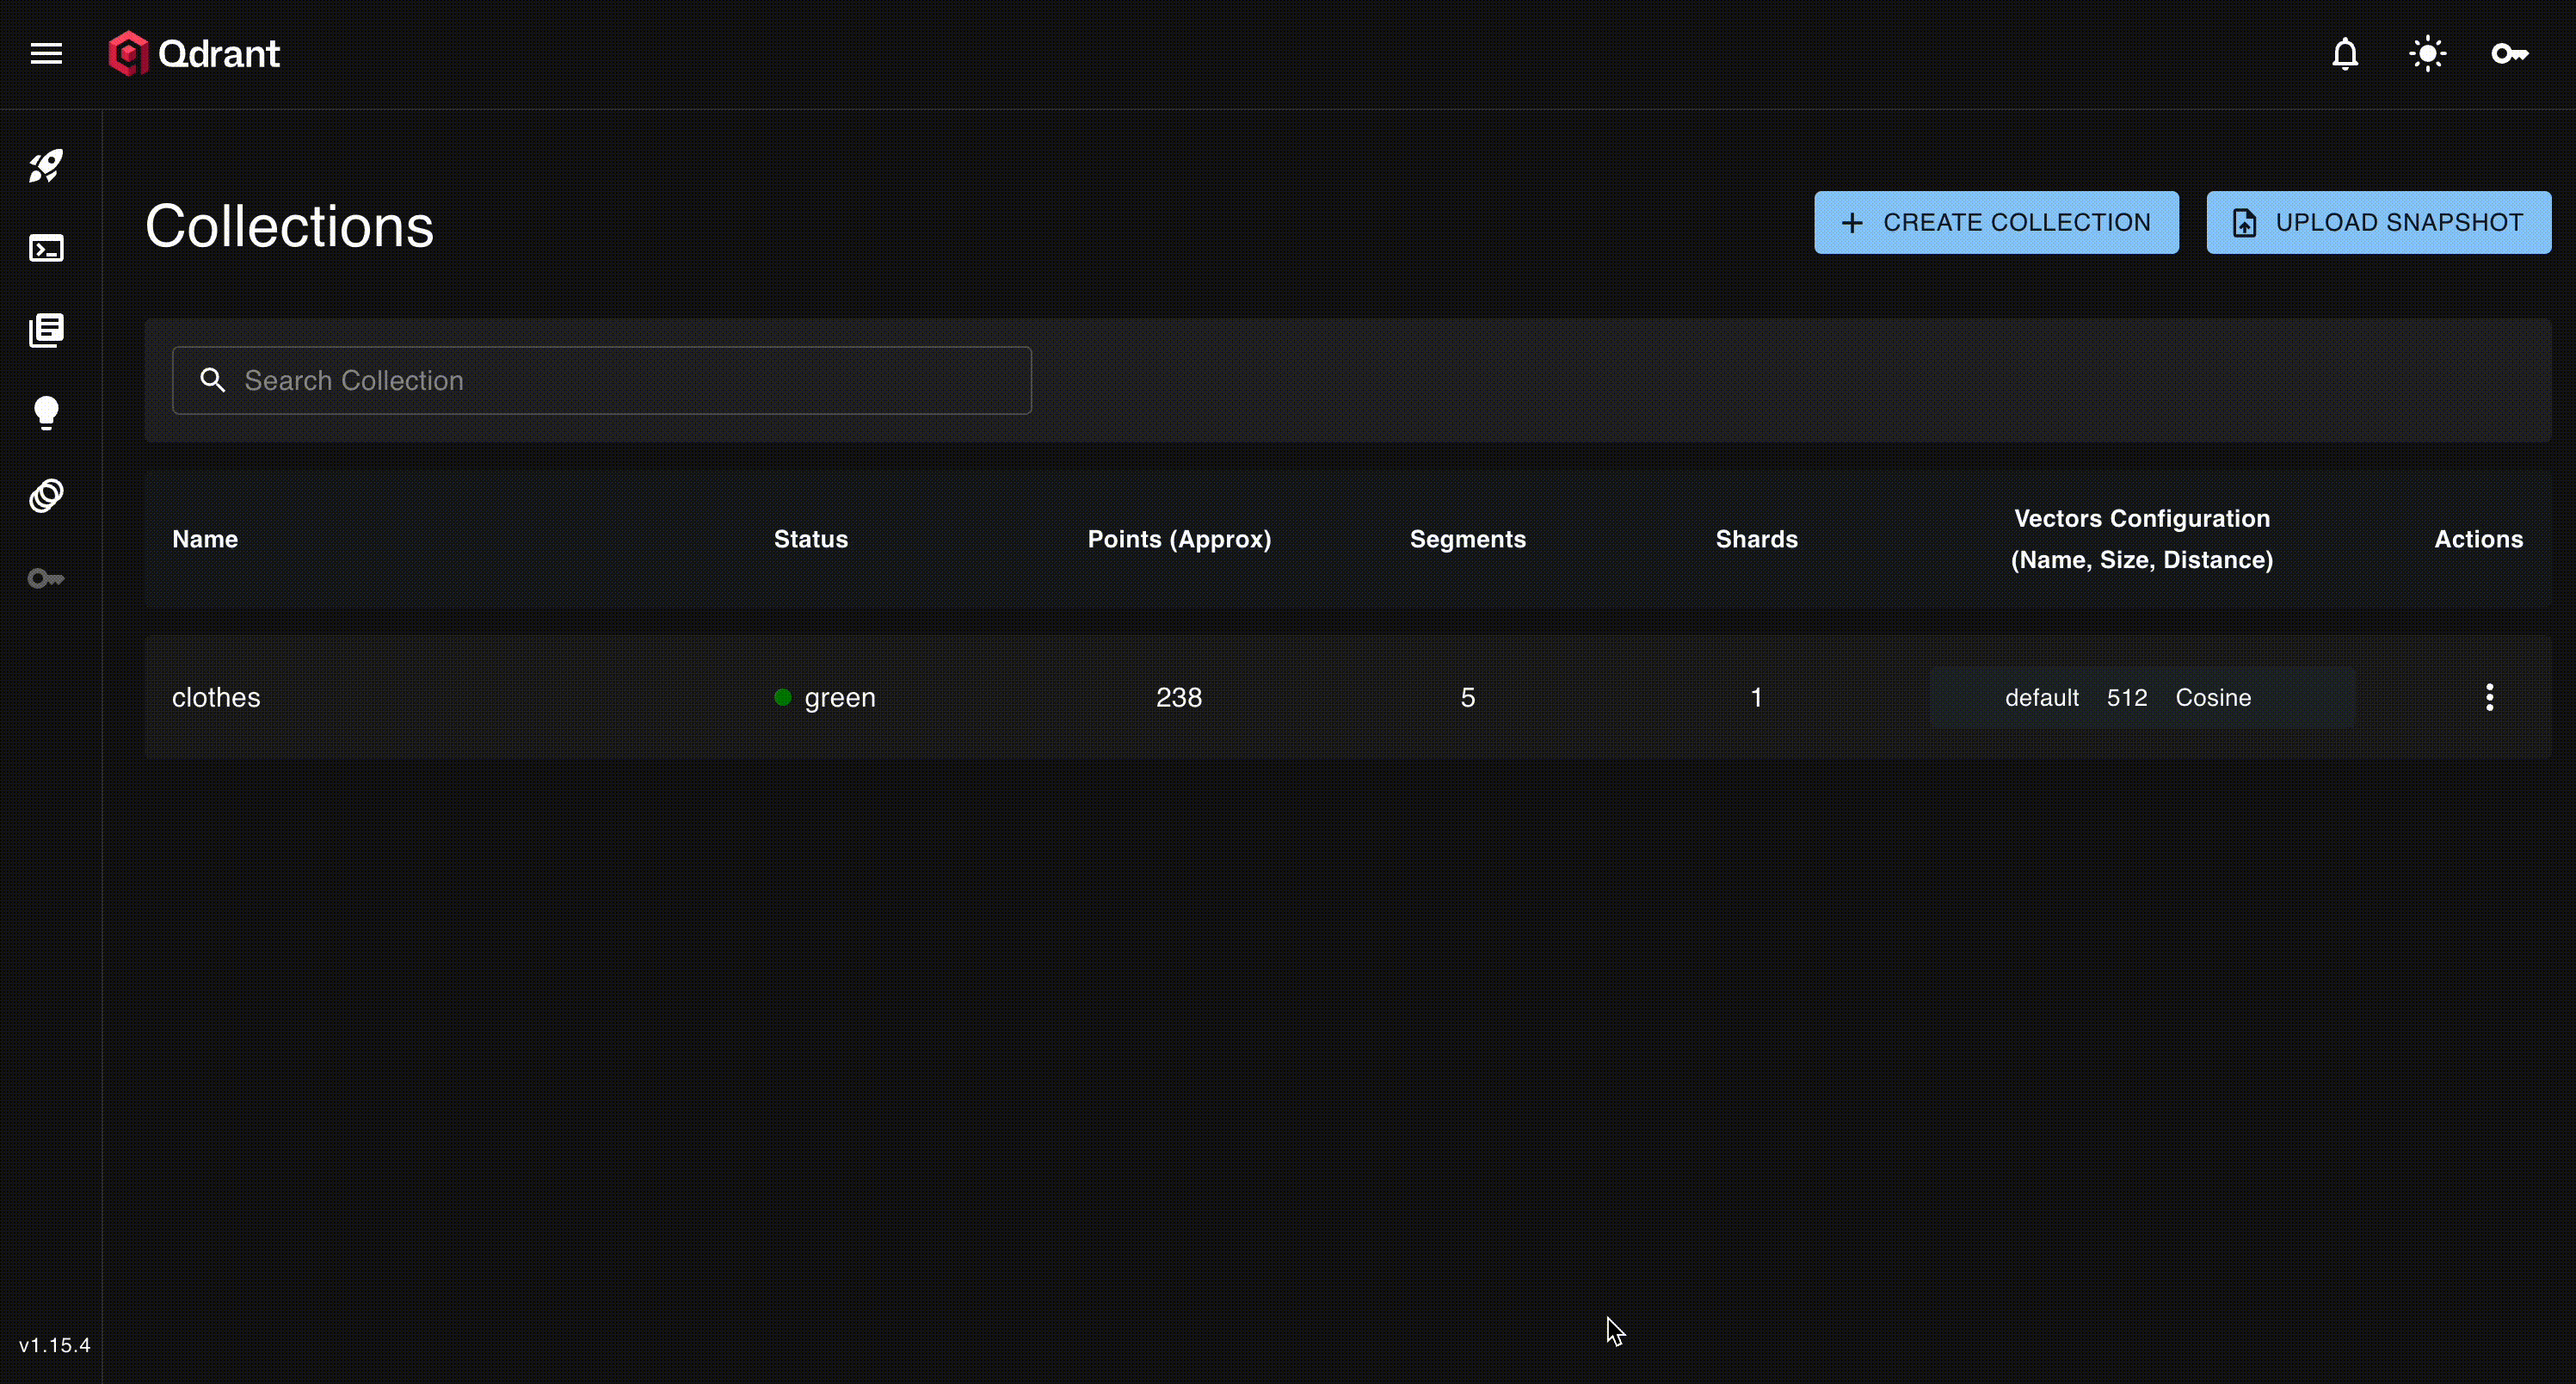Open the Console terminal icon

point(46,248)
